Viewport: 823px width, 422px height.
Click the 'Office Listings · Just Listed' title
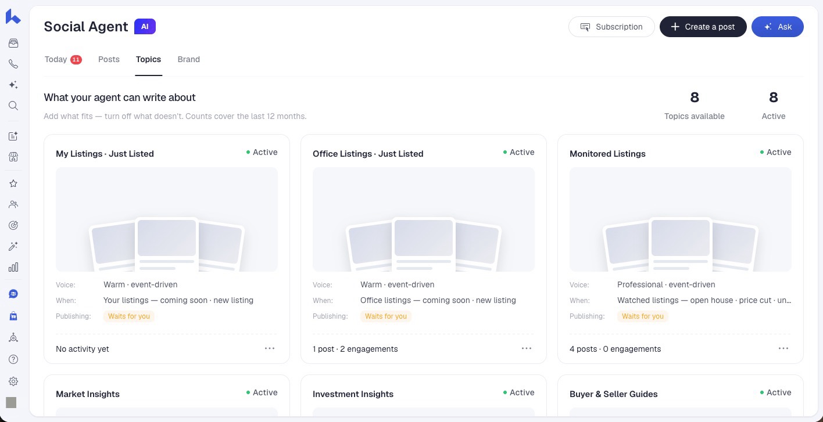[368, 154]
